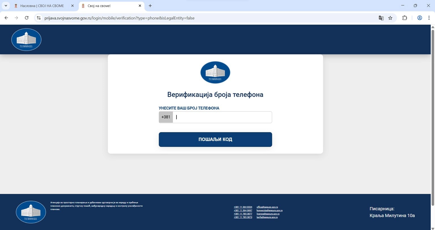Open a new tab with the plus icon
Image resolution: width=435 pixels, height=230 pixels.
tap(150, 6)
